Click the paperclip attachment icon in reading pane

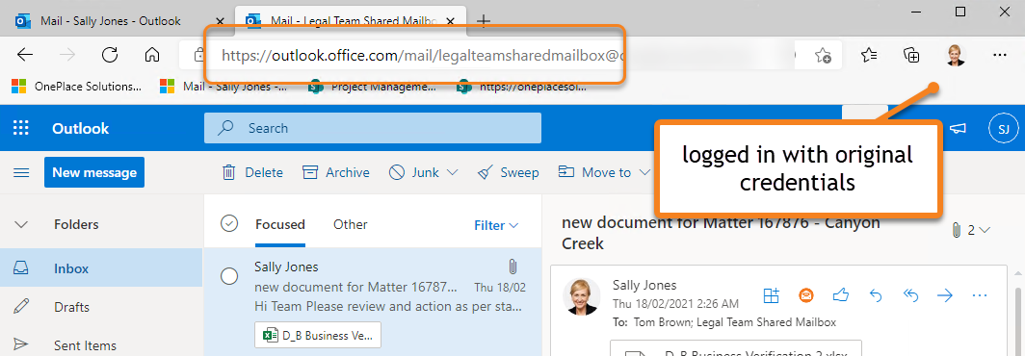tap(957, 230)
